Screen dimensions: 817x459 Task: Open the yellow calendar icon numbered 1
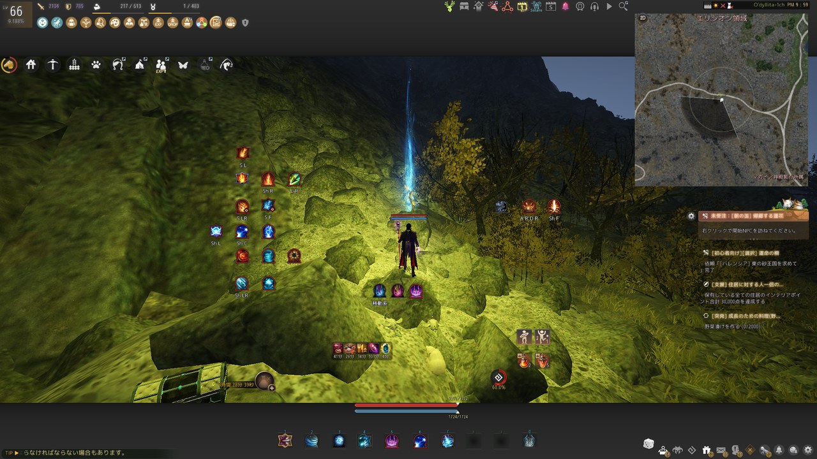(x=522, y=6)
